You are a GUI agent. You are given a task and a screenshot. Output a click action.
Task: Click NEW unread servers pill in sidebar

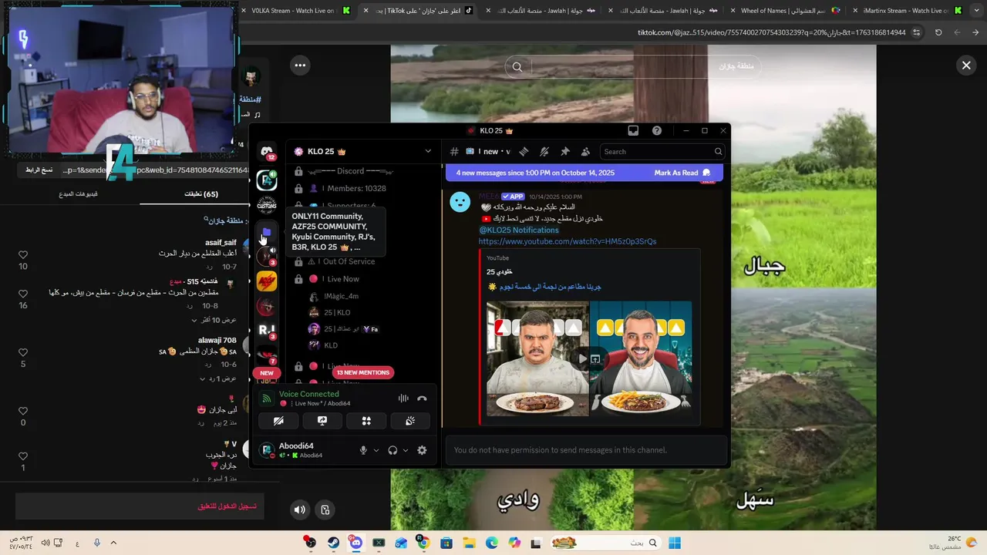click(x=267, y=373)
